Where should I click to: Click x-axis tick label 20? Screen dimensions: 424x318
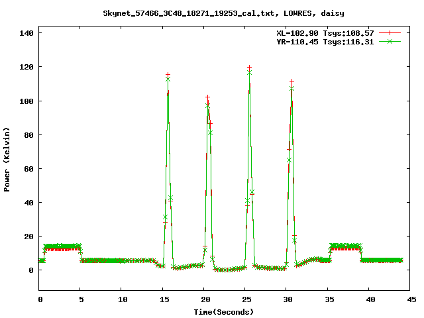coord(205,299)
